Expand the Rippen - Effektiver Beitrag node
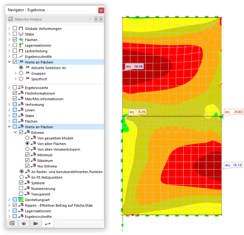 pyautogui.click(x=9, y=205)
